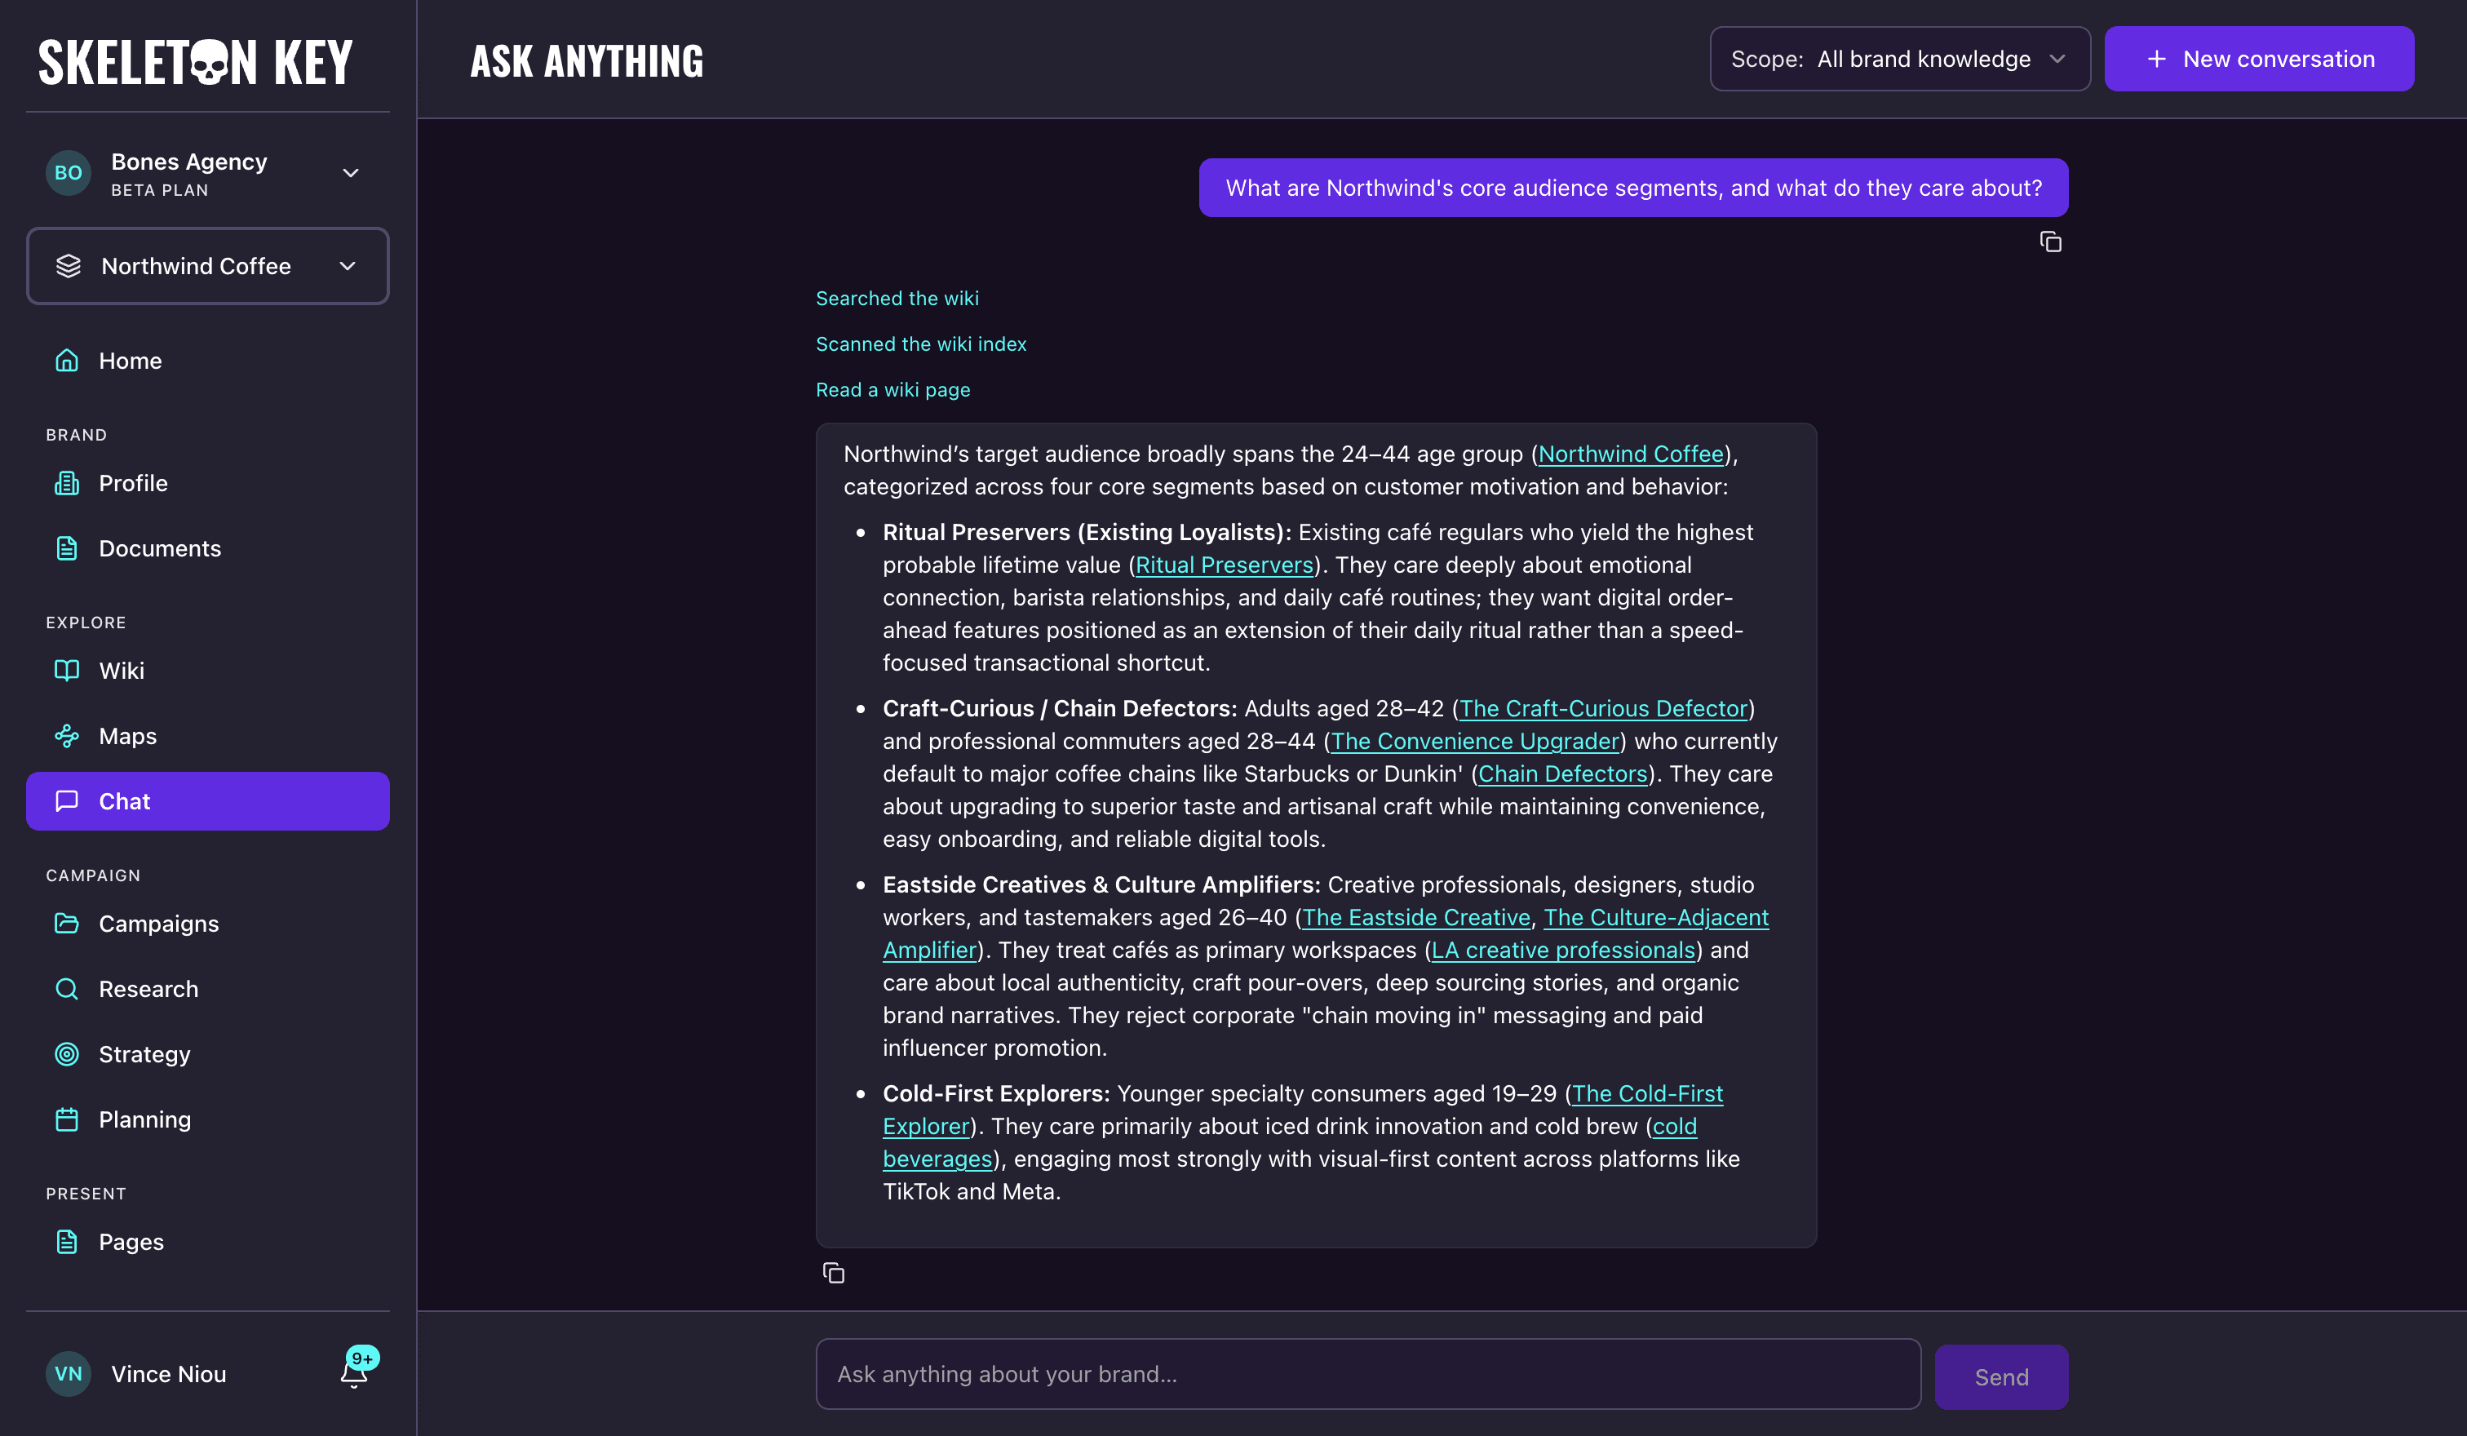Open the Chain Defectors link

tap(1562, 773)
